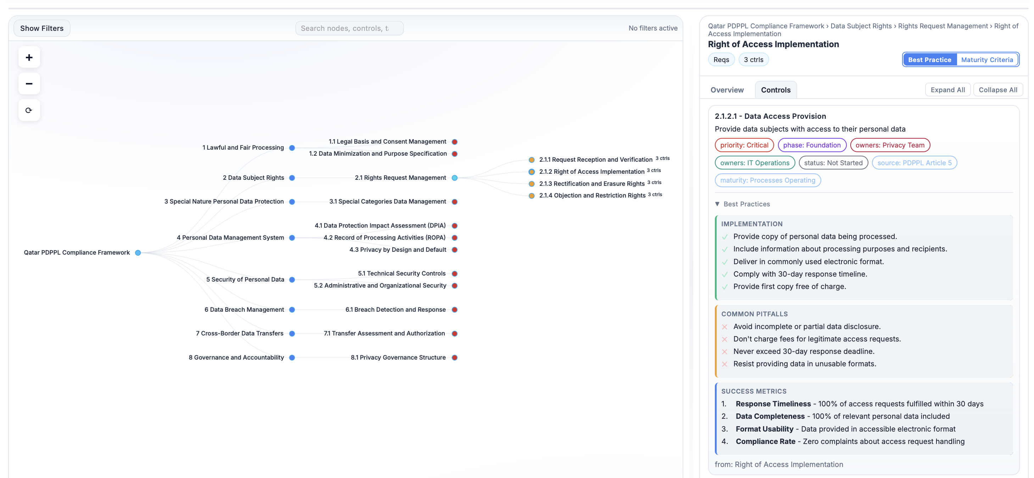
Task: Click the blue root Qatar PDPPL Framework node
Action: pos(138,253)
